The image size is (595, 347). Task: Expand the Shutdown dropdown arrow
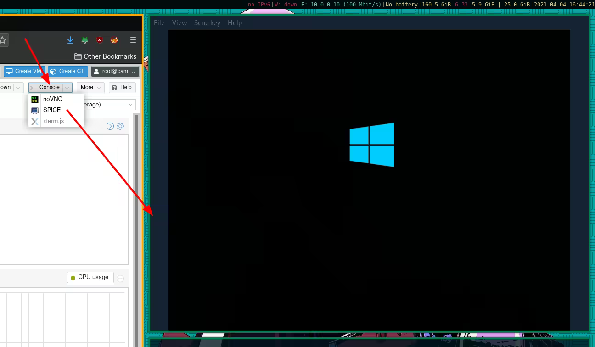coord(18,87)
